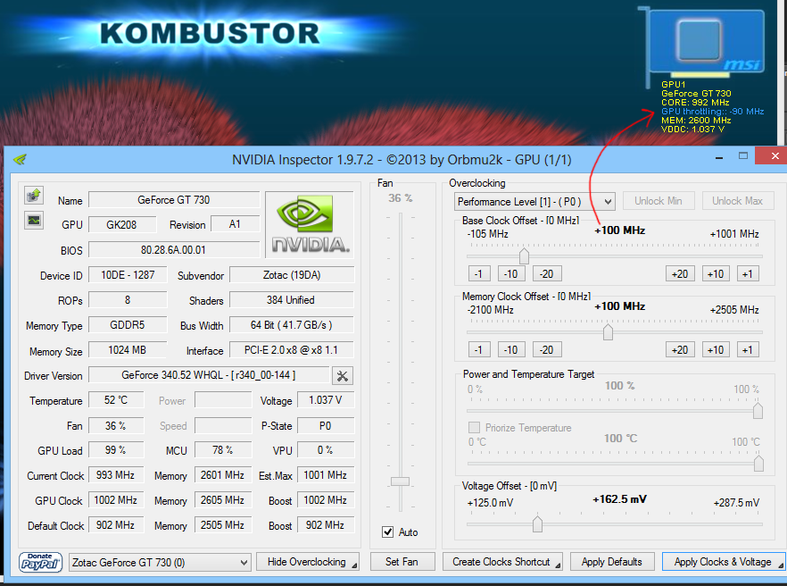Viewport: 787px width, 586px height.
Task: Click the Name field showing GeForce GT 730
Action: coord(174,199)
